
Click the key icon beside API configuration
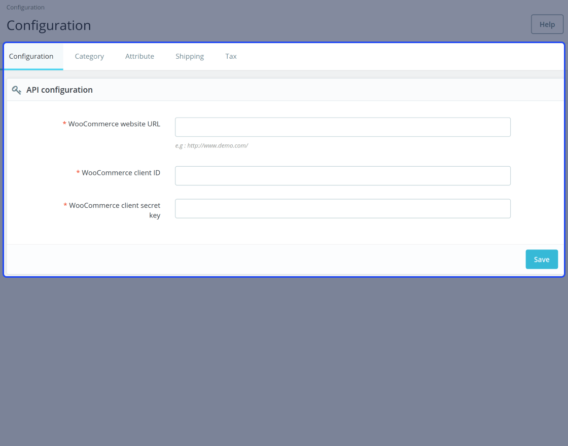pyautogui.click(x=16, y=90)
